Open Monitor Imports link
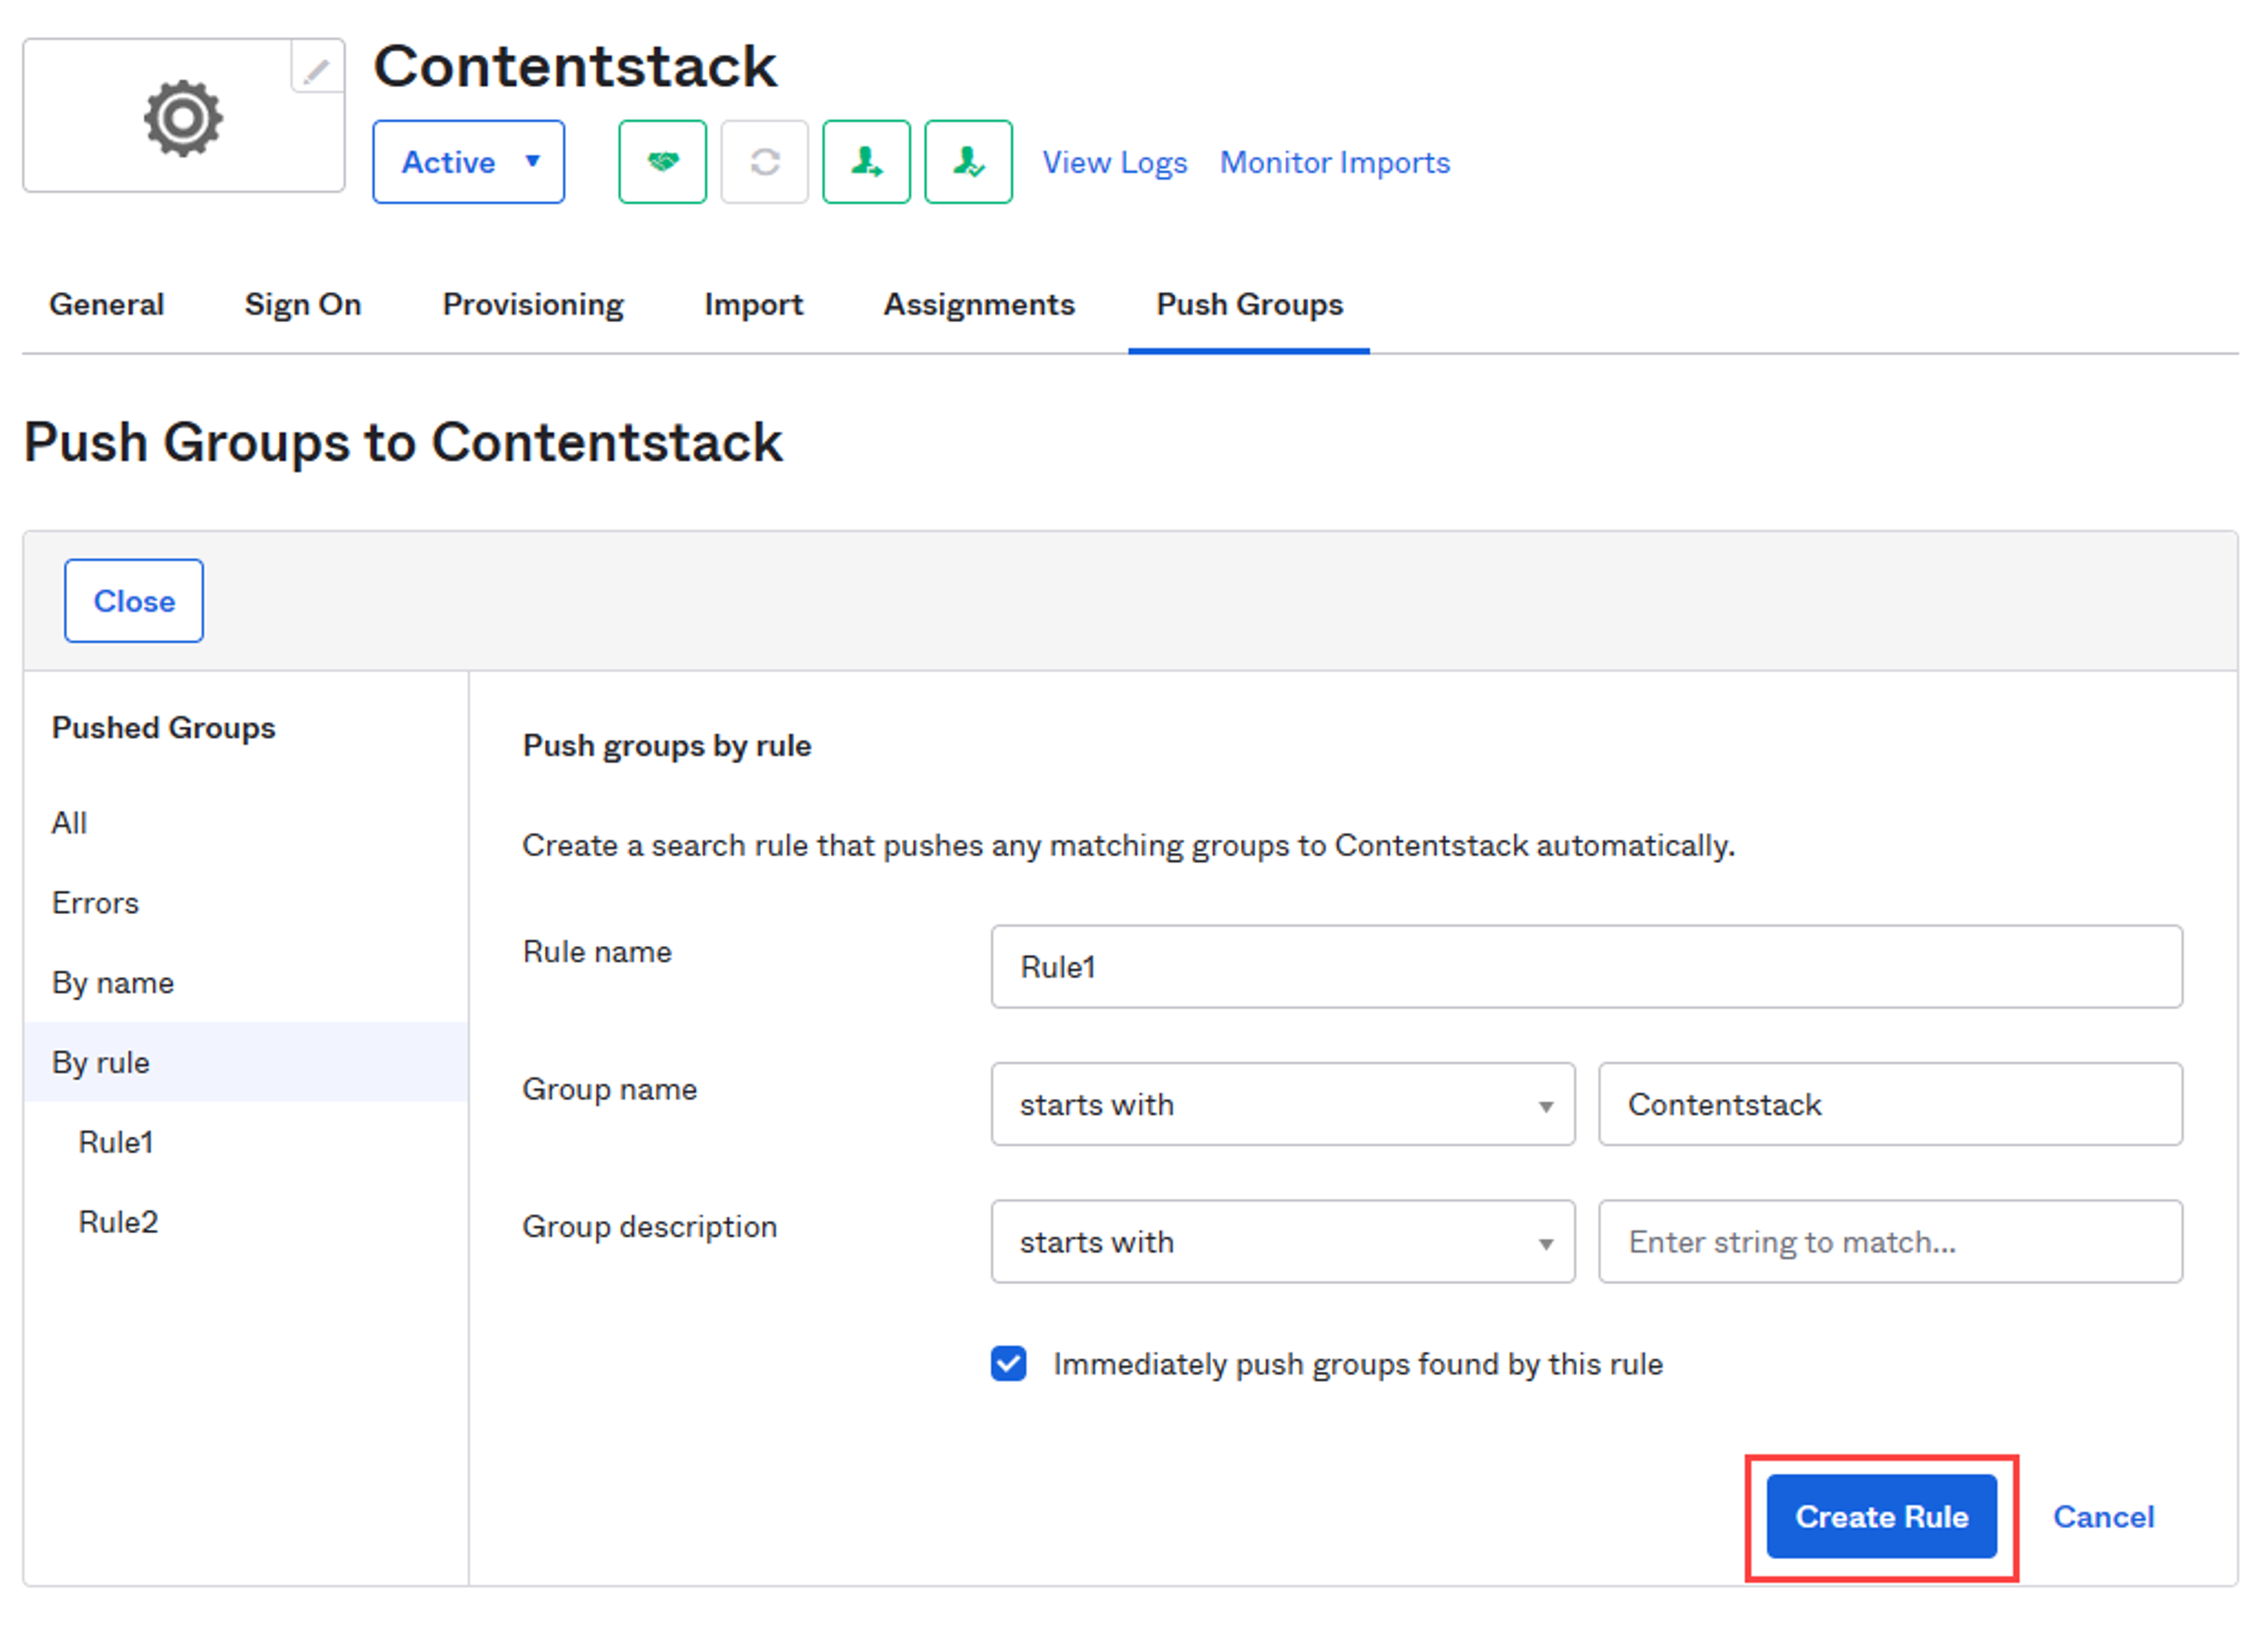Viewport: 2268px width, 1625px height. coord(1335,162)
